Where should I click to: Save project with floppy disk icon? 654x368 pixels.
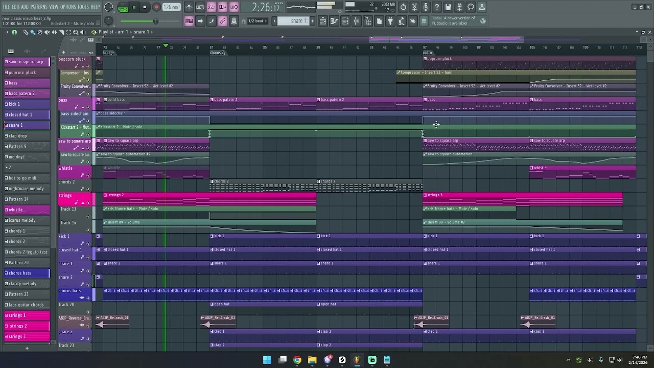pyautogui.click(x=448, y=7)
